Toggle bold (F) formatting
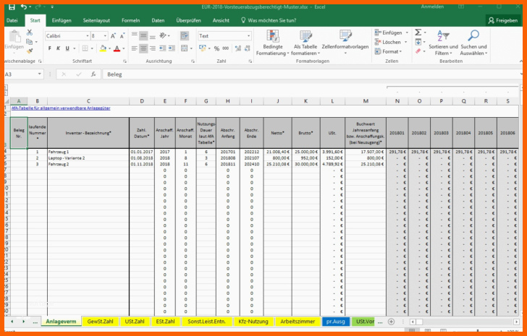Image resolution: width=527 pixels, height=336 pixels. tap(49, 48)
